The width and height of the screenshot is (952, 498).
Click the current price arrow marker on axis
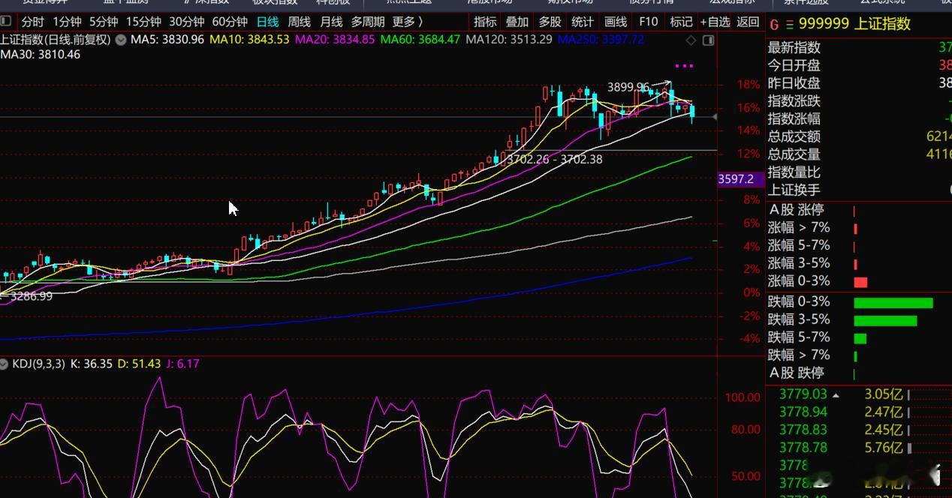pos(715,117)
